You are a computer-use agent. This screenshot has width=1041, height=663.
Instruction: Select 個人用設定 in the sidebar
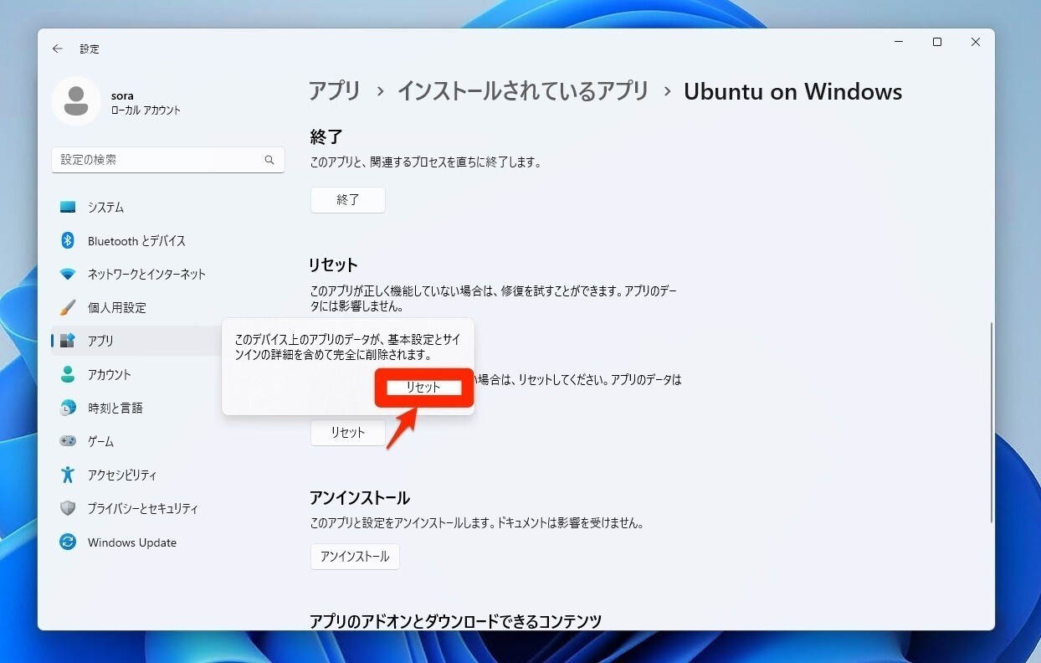tap(167, 307)
